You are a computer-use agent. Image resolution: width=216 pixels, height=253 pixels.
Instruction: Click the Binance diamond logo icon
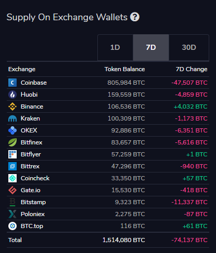pos(12,106)
